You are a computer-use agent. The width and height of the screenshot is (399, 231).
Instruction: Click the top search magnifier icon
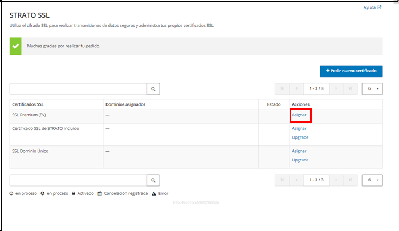[153, 88]
